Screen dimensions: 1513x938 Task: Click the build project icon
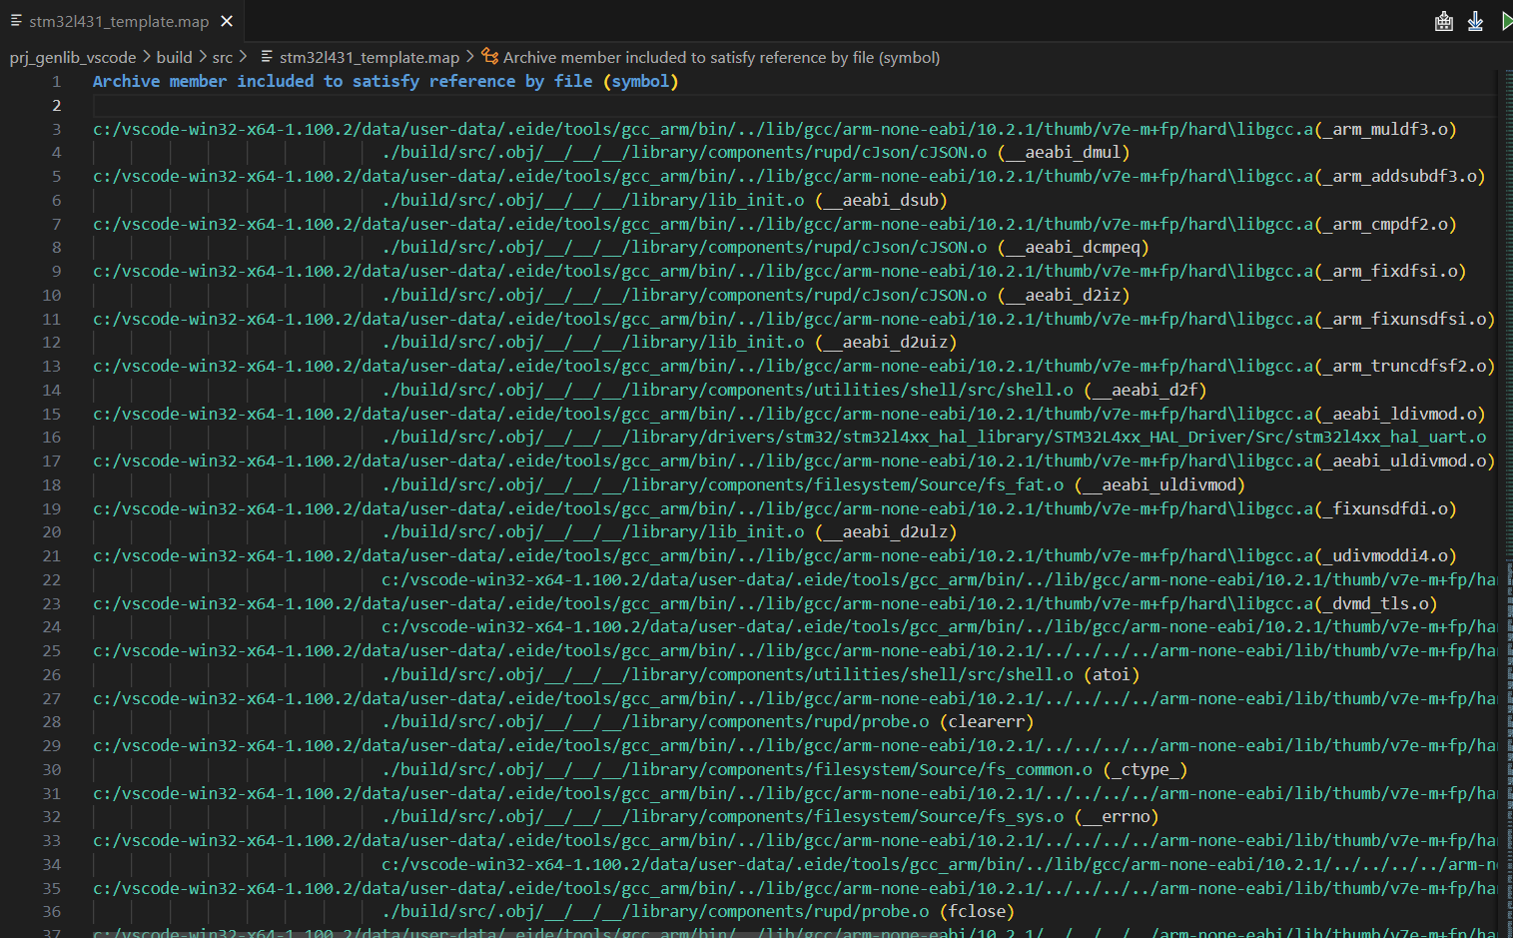coord(1443,21)
